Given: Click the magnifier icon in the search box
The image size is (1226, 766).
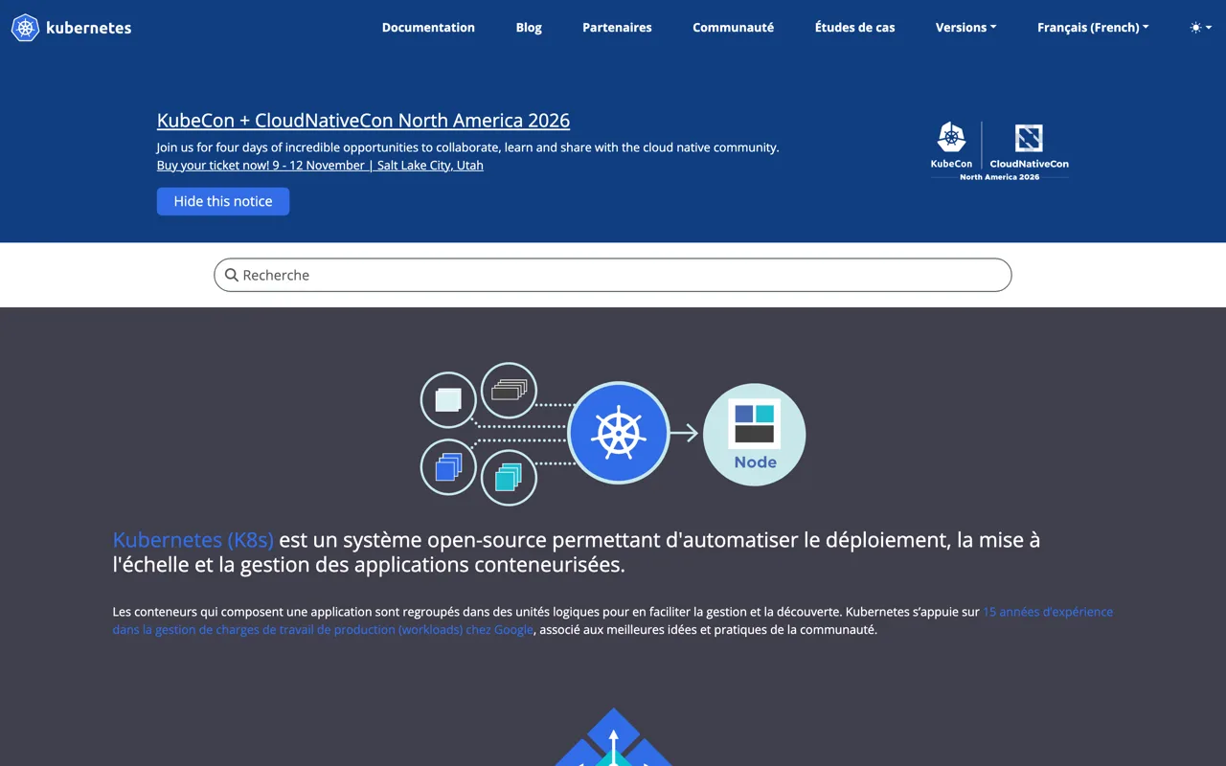Looking at the screenshot, I should [231, 275].
